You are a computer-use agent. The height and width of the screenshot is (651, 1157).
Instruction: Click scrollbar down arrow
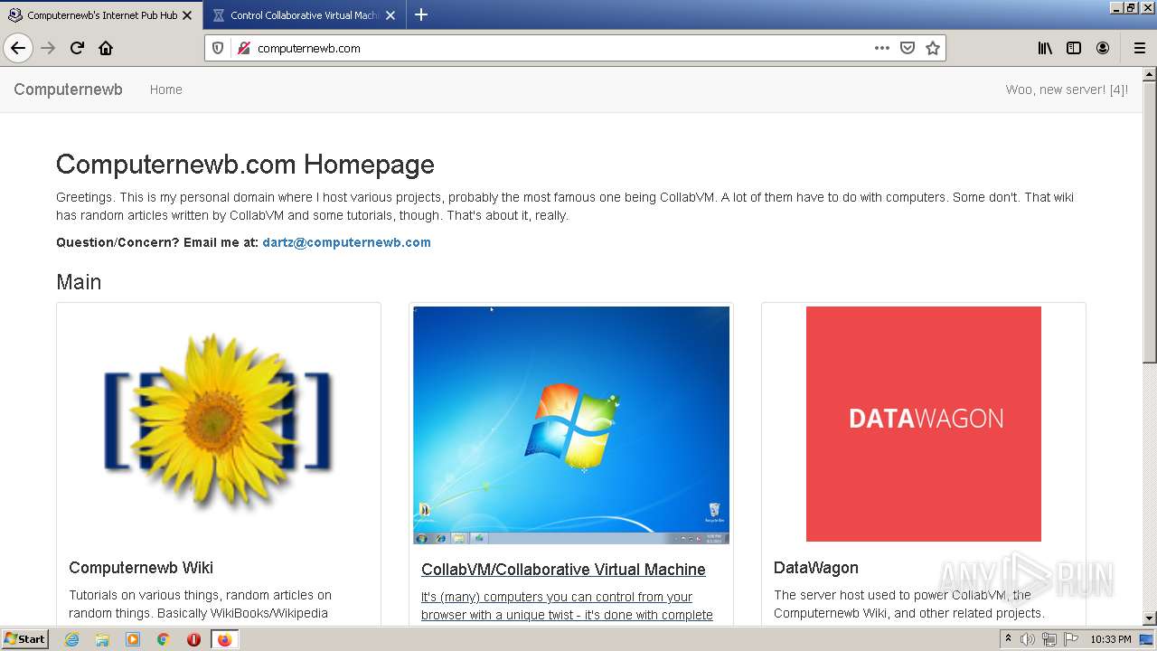point(1149,618)
